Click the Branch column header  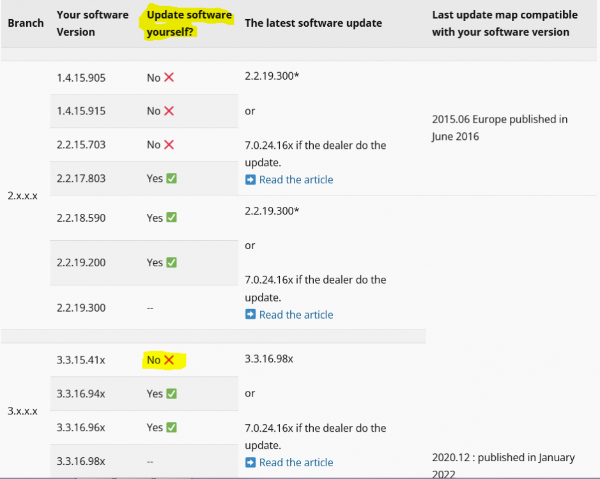click(26, 23)
